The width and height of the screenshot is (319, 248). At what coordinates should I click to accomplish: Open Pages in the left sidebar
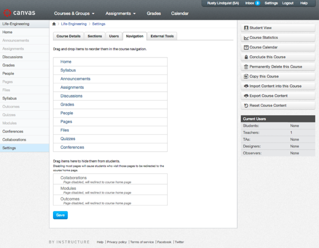25,82
